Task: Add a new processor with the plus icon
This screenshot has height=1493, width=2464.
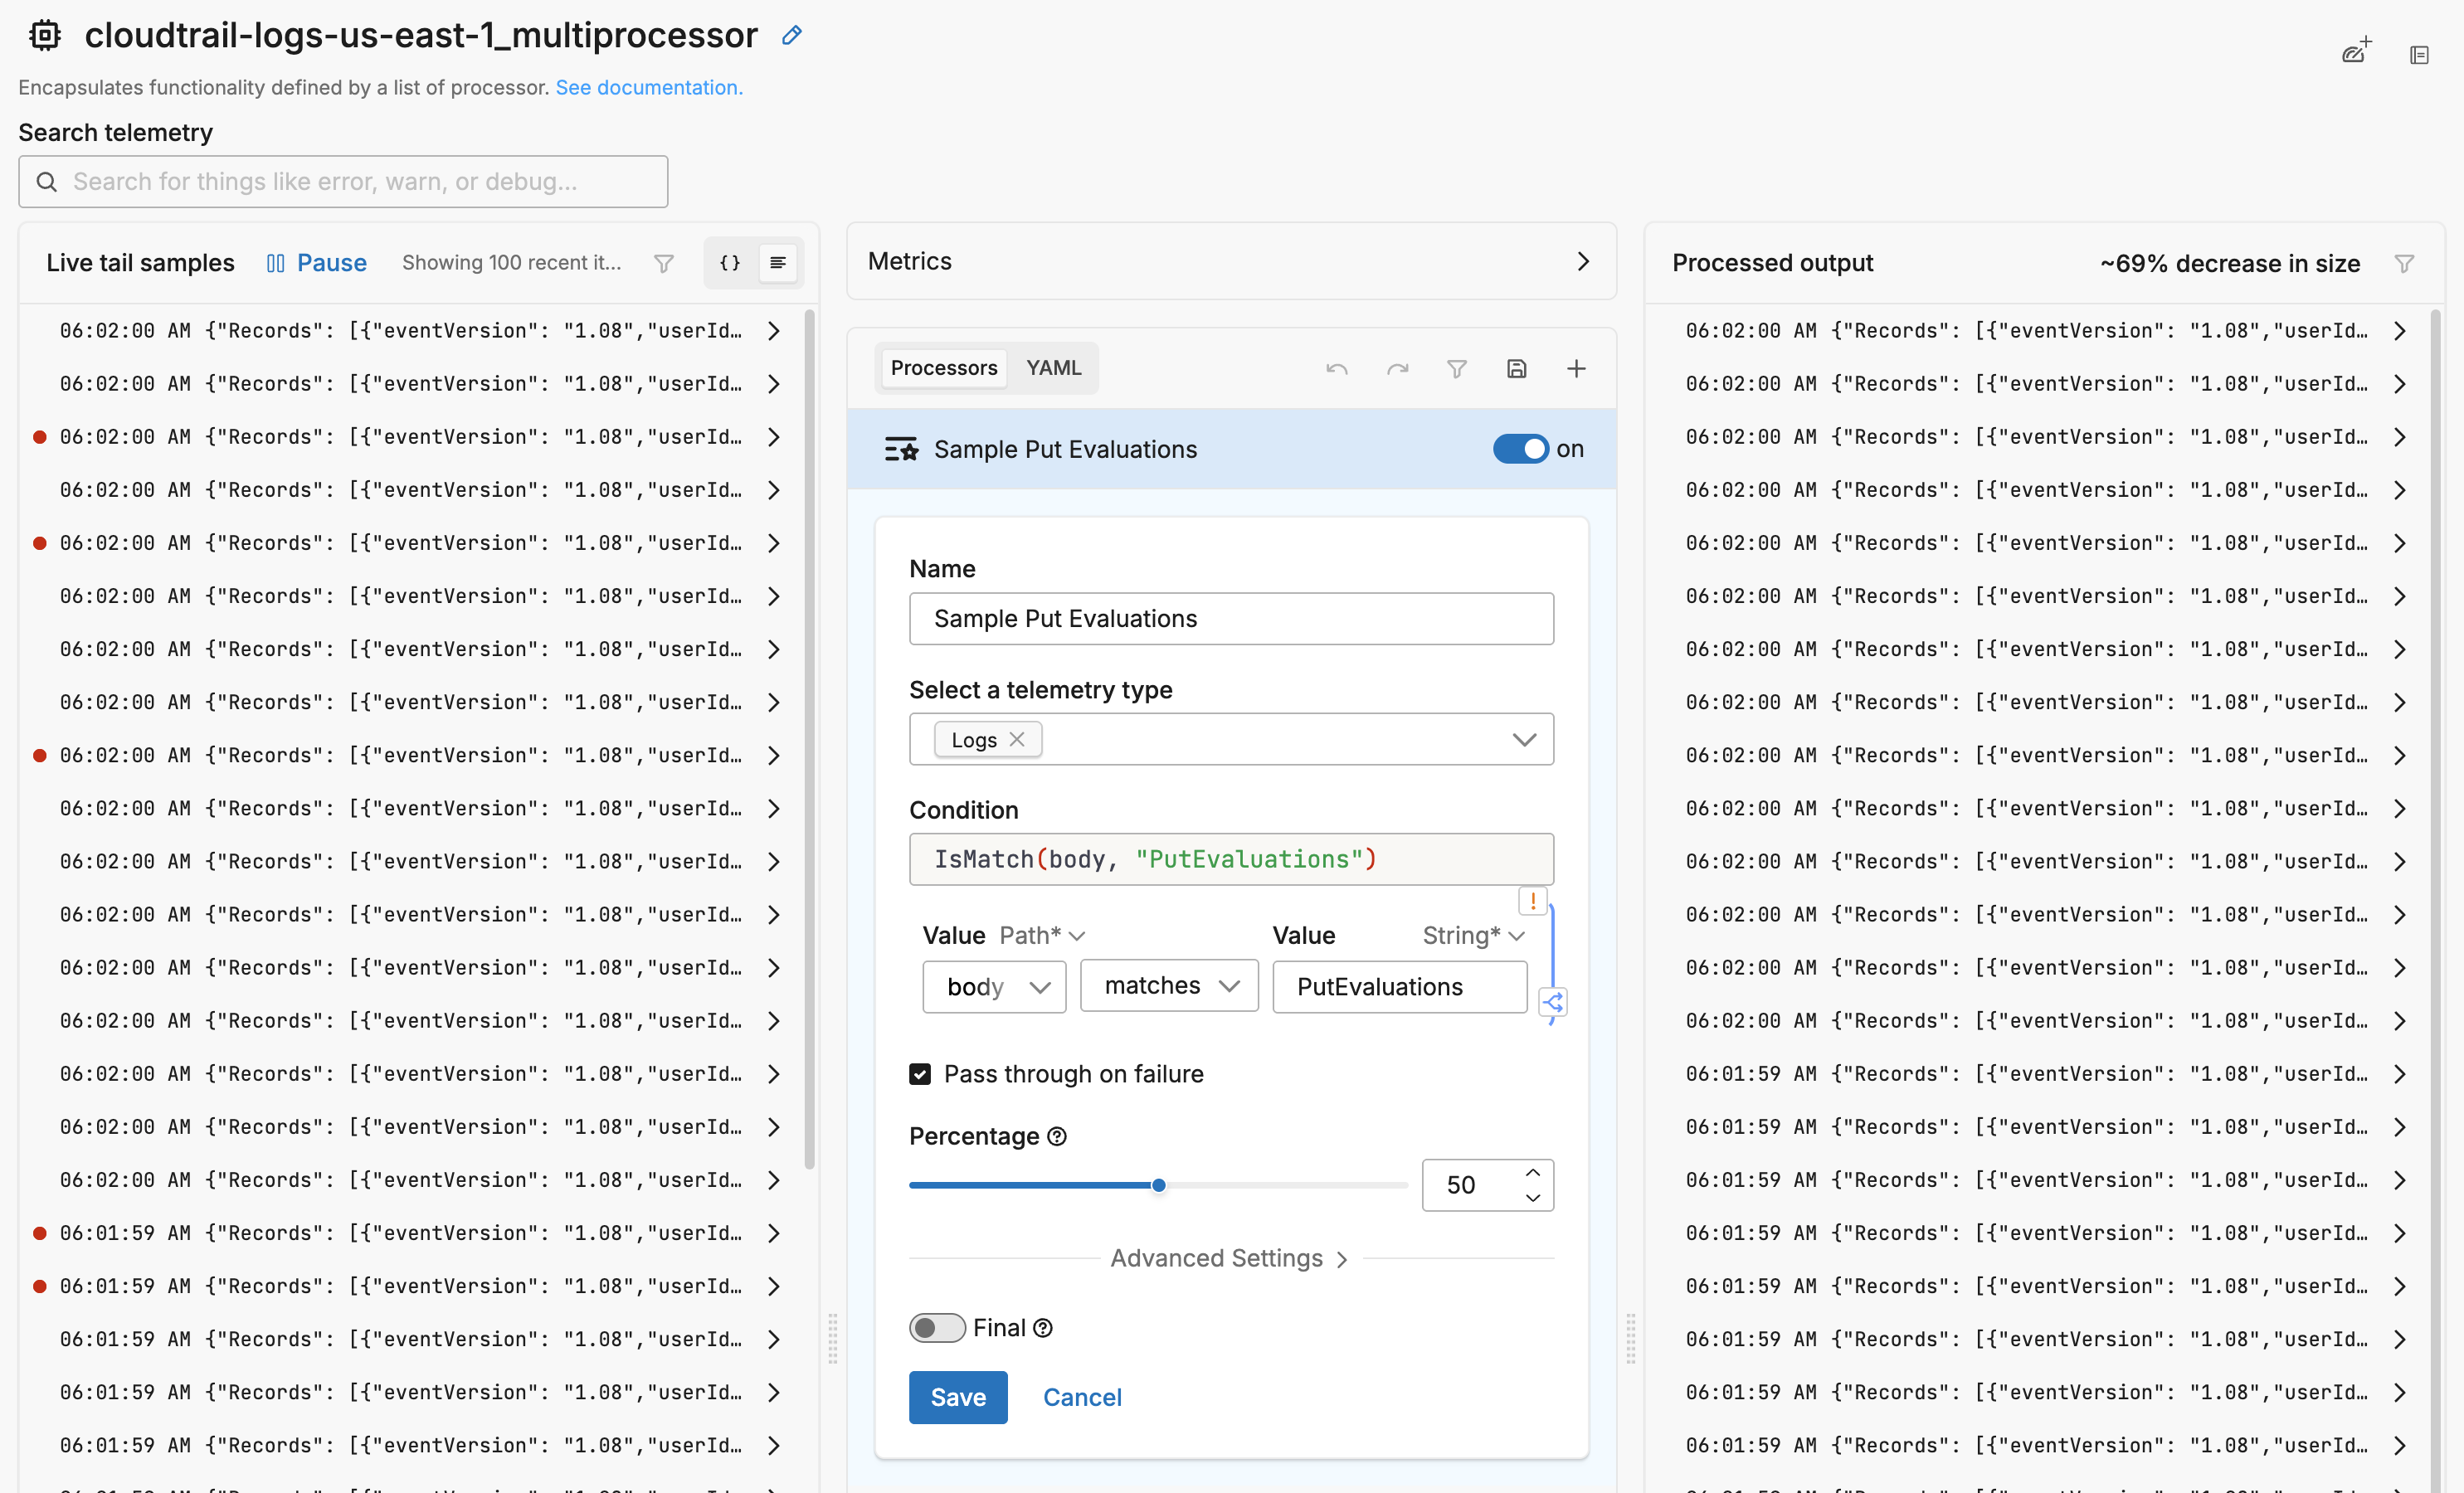Action: (1576, 368)
